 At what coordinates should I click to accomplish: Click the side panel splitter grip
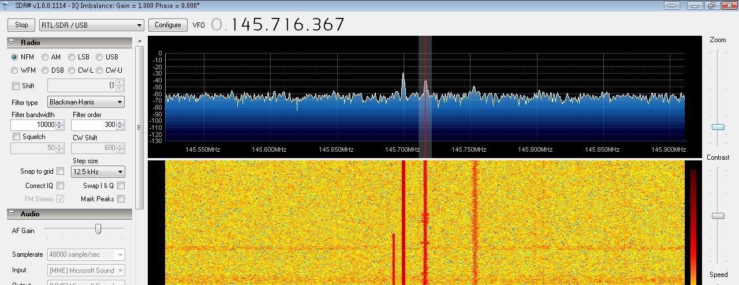click(x=139, y=127)
